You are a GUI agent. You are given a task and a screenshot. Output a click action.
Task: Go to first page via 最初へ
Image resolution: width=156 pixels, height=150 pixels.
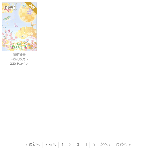[x=33, y=145]
